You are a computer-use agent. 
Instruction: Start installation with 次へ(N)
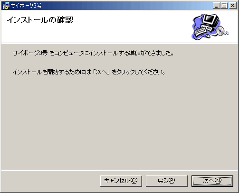[212, 181]
